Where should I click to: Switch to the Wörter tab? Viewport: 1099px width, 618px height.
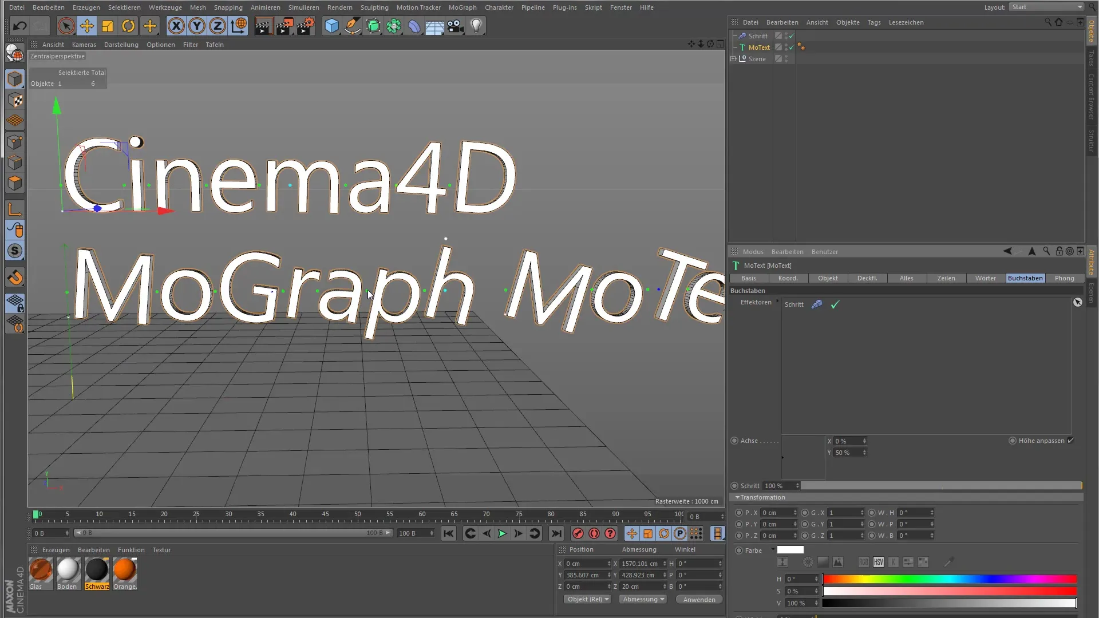pos(986,278)
